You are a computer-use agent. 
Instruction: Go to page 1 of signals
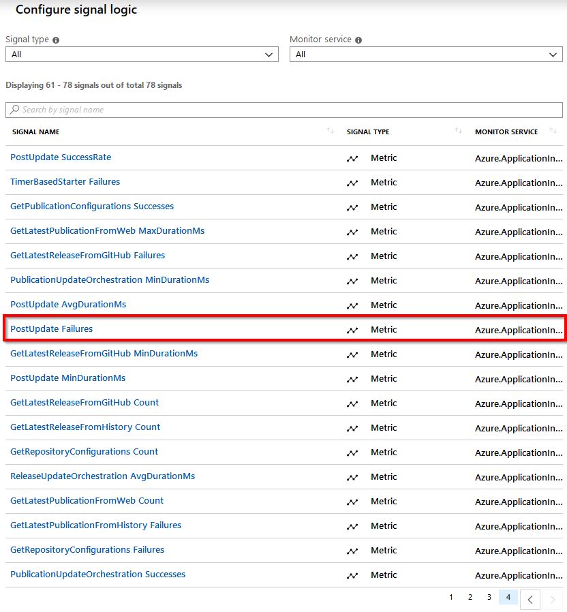(x=451, y=597)
